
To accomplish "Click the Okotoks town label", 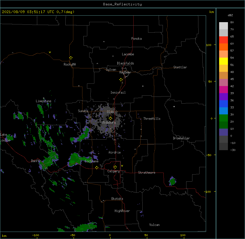I will tap(117, 199).
